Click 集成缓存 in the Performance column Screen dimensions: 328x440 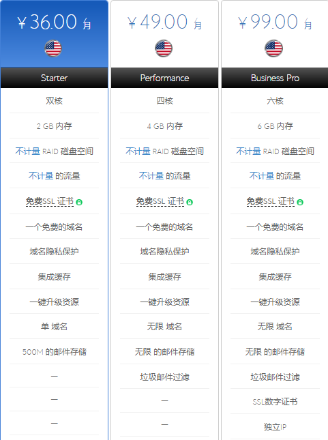tap(164, 277)
